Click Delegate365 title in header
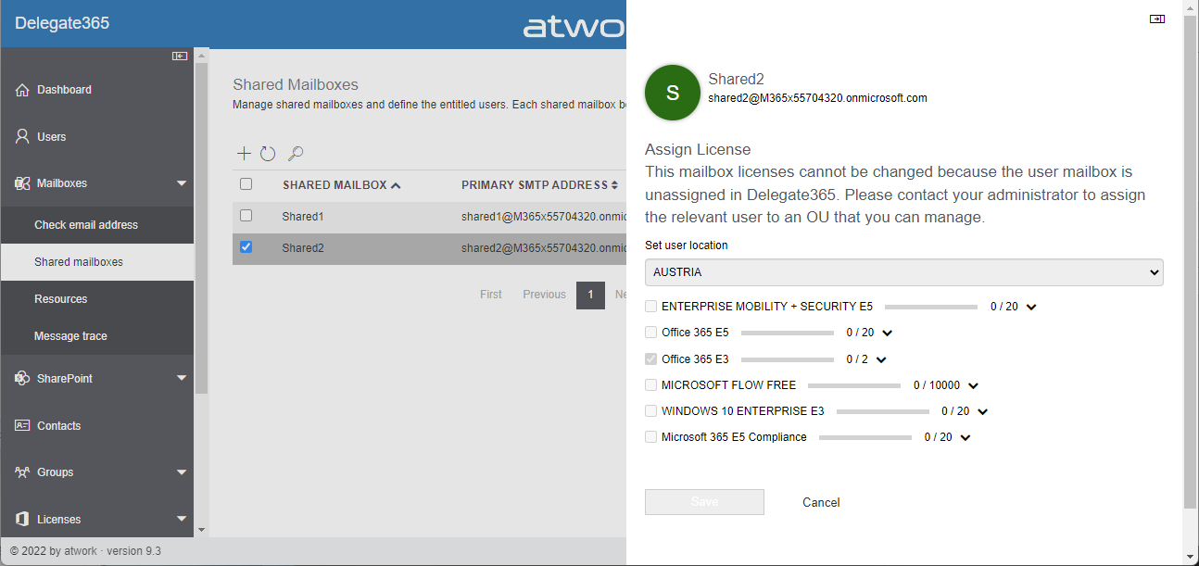This screenshot has width=1199, height=566. click(62, 23)
